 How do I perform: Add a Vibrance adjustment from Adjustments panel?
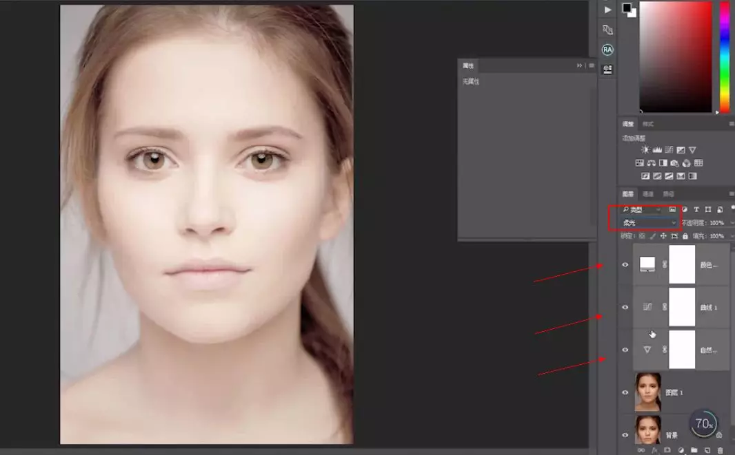pyautogui.click(x=692, y=150)
